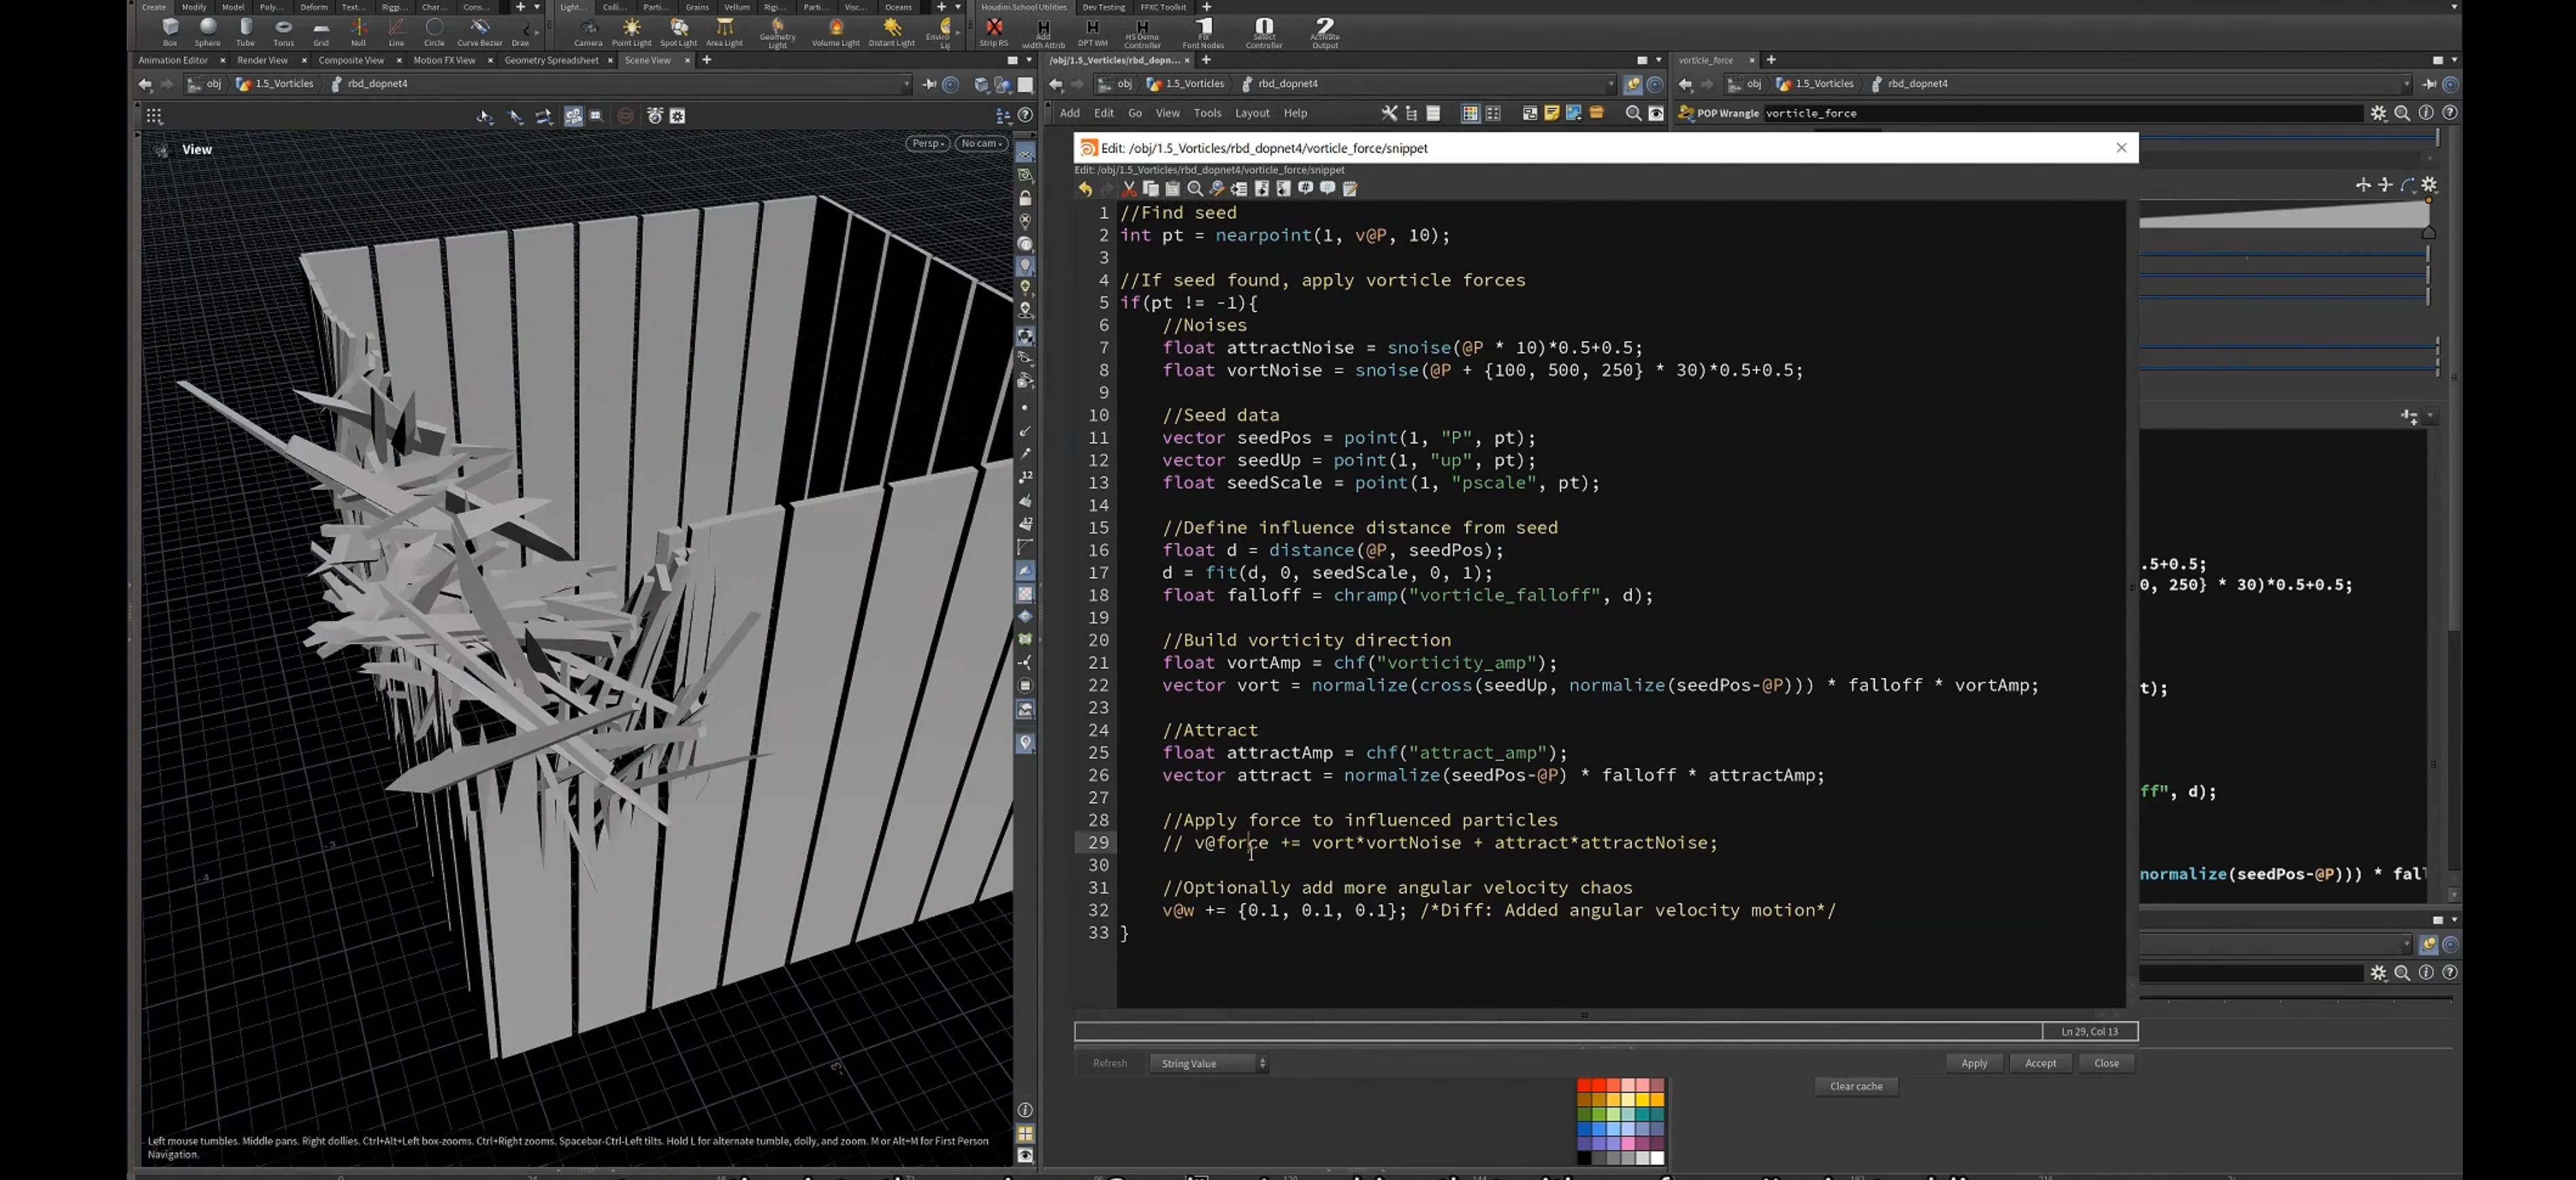The image size is (2576, 1180).
Task: Switch to the Geometry Spreadsheet tab
Action: tap(551, 60)
